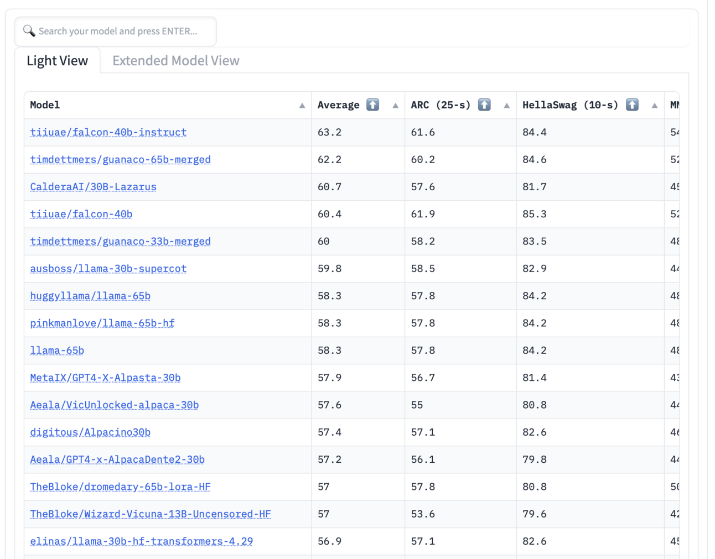Select Average 56.9 for llama-30b-hf-transformers-4.29
This screenshot has width=715, height=559.
click(x=329, y=541)
